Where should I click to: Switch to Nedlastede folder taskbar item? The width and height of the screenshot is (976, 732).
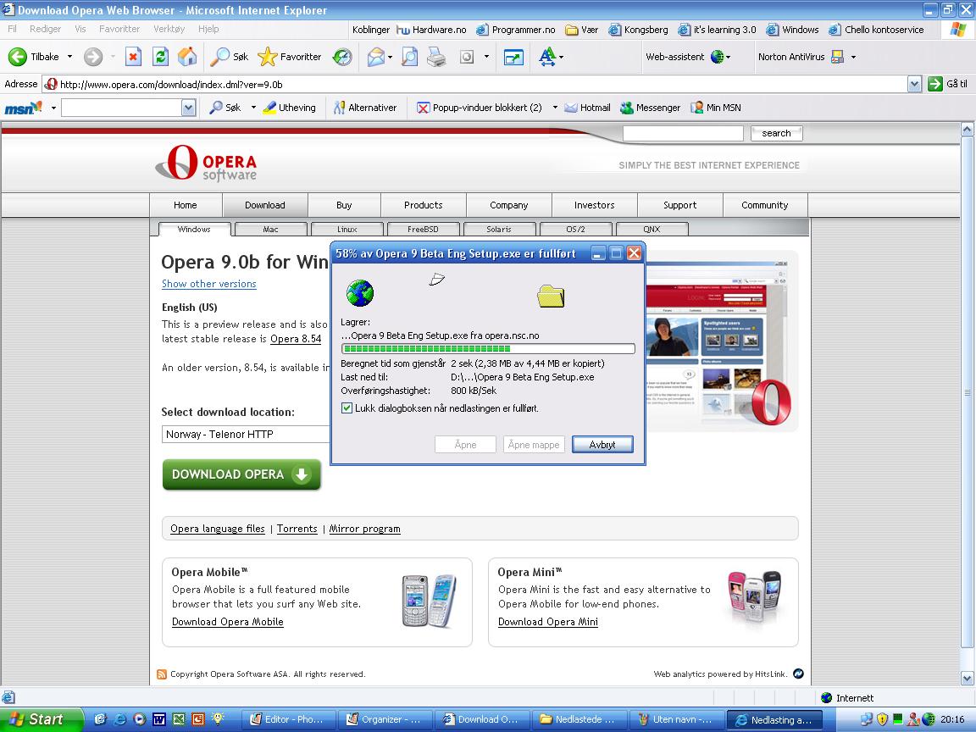[x=578, y=719]
